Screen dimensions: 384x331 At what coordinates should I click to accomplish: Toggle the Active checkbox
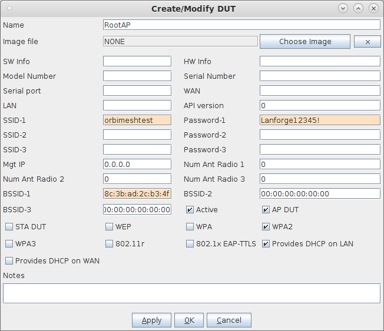click(190, 210)
